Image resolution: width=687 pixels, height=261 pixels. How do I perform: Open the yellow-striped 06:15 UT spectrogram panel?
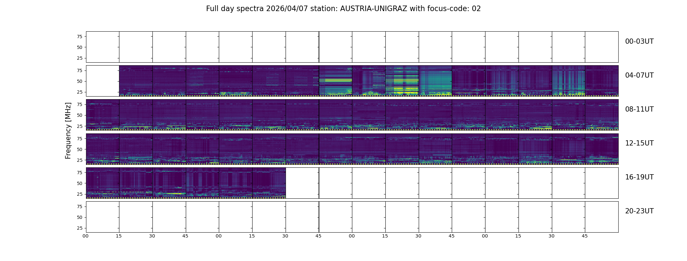click(x=402, y=81)
